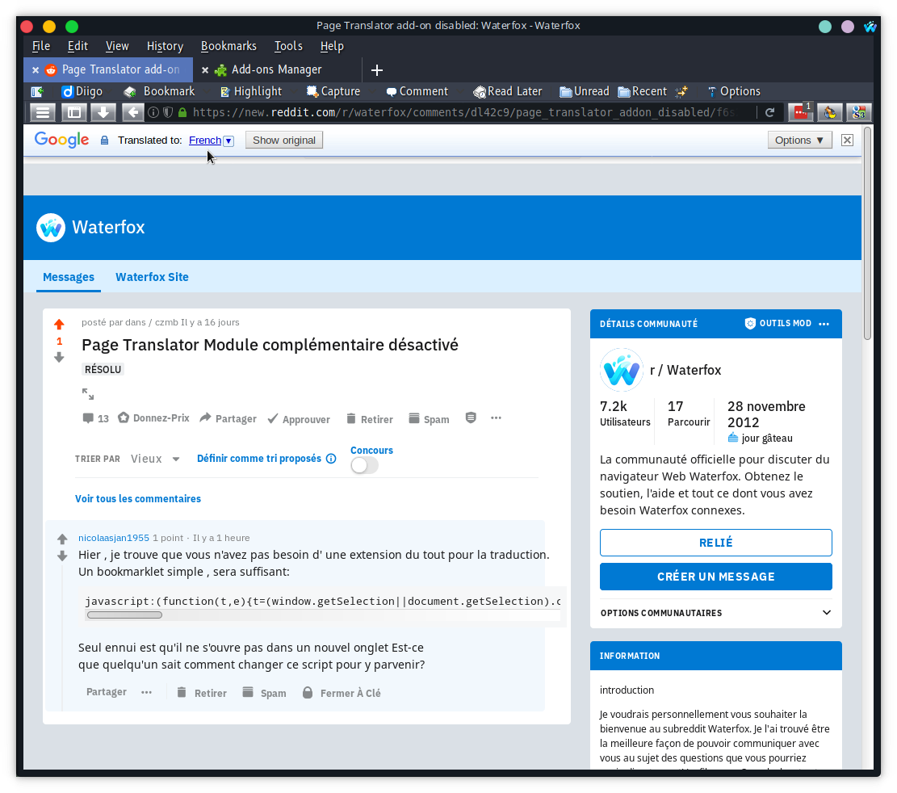Screen dimensions: 897x793
Task: Click the site info icon in the URL bar
Action: 153,112
